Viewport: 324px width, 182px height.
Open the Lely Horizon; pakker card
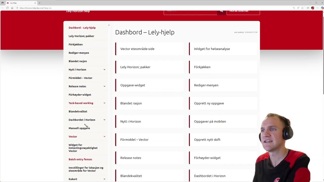click(x=149, y=67)
